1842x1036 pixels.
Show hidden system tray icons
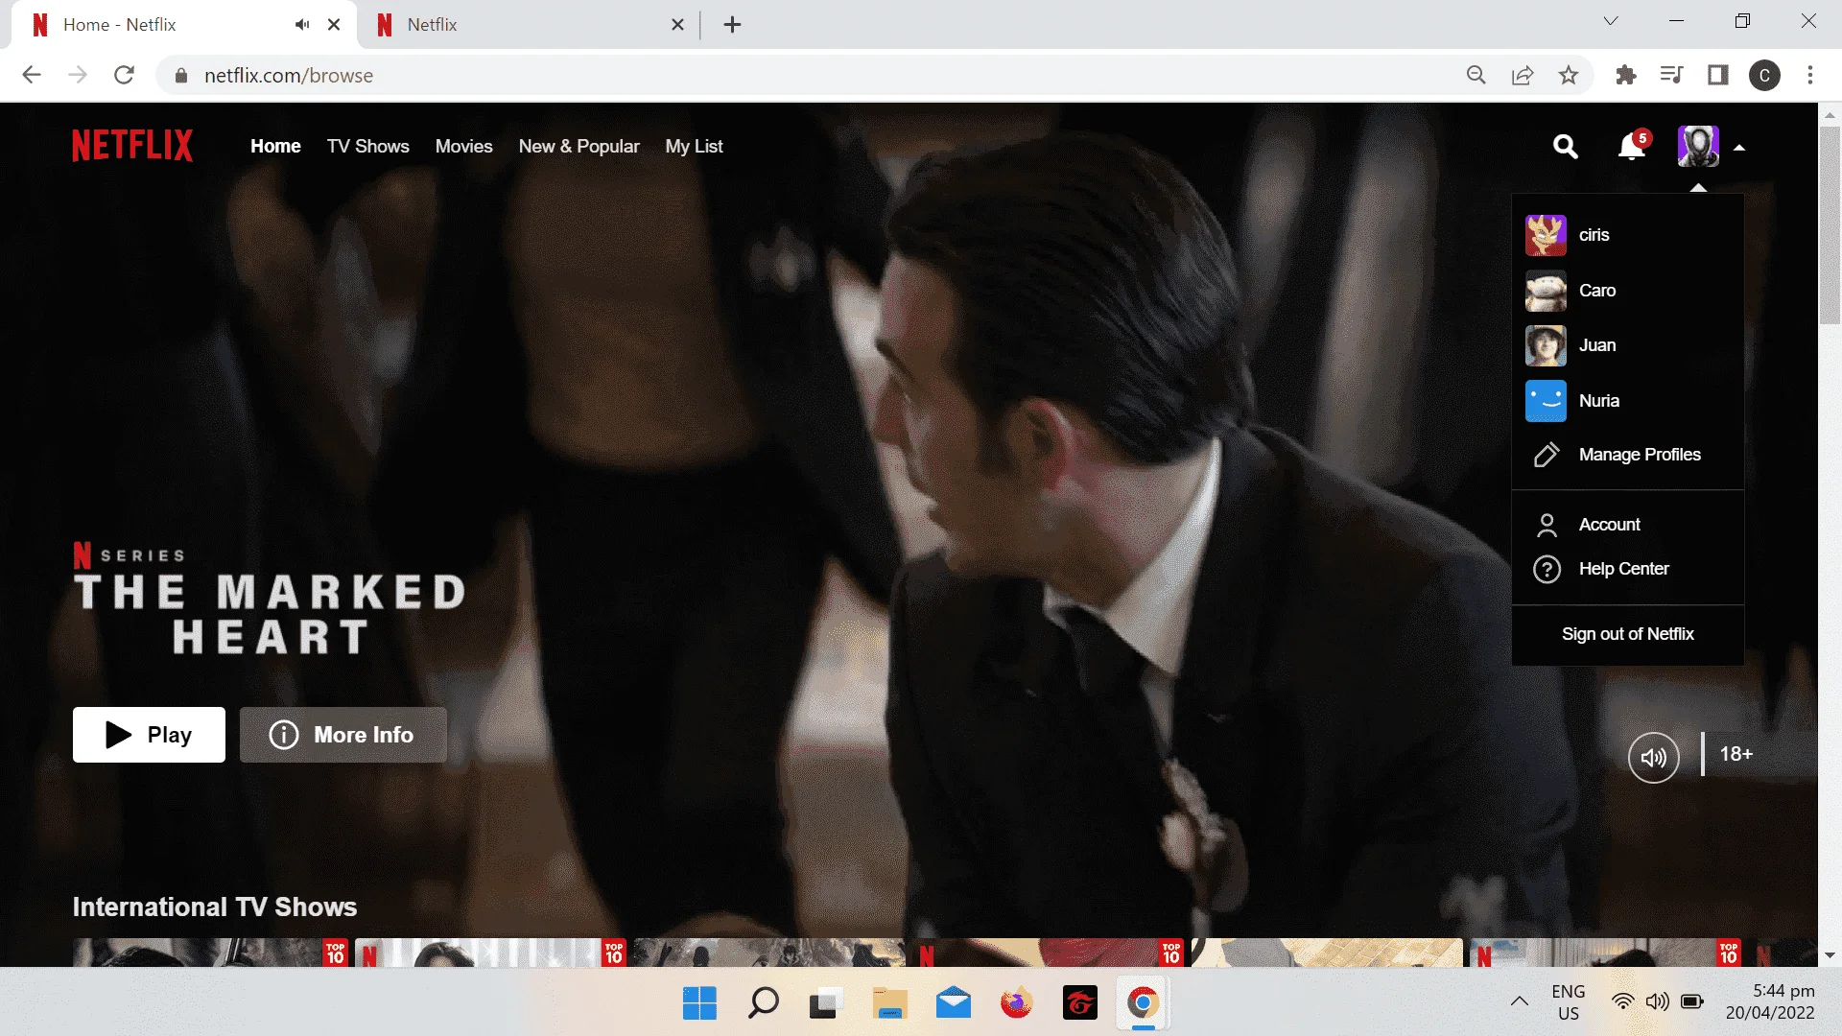(1520, 1002)
